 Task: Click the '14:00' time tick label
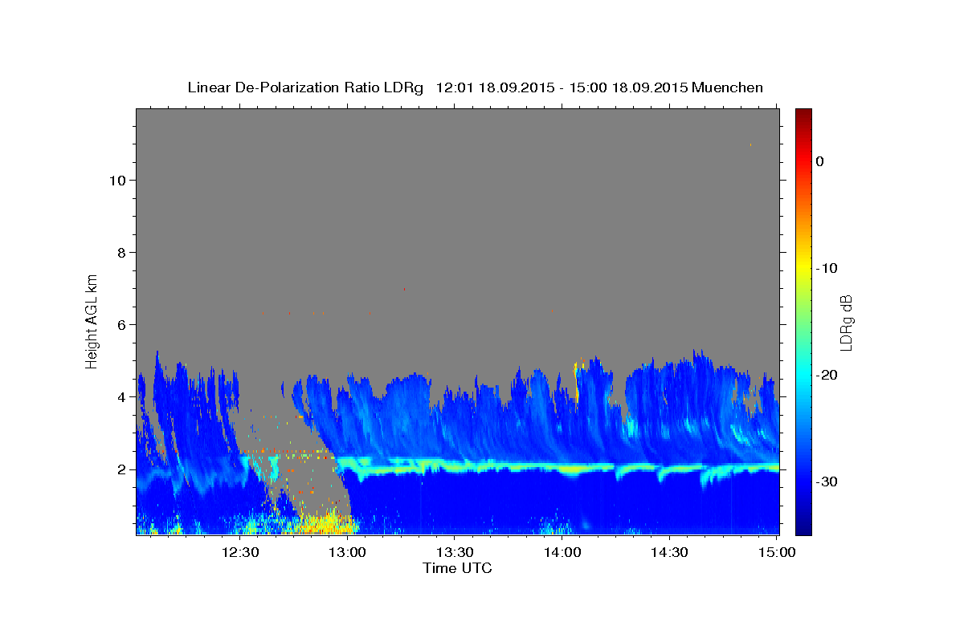[x=562, y=552]
